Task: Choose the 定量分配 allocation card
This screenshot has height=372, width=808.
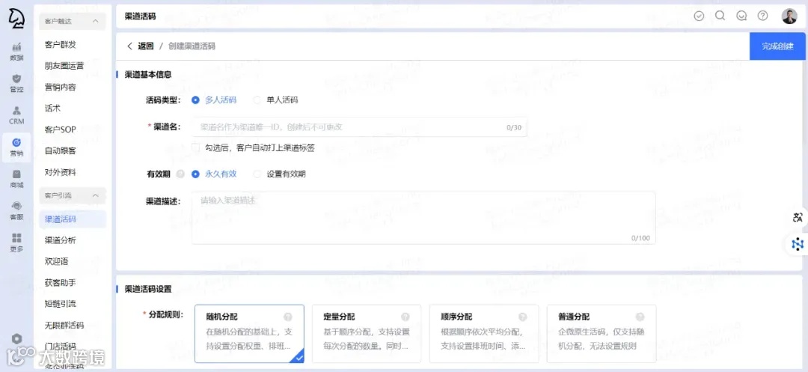Action: tap(367, 333)
